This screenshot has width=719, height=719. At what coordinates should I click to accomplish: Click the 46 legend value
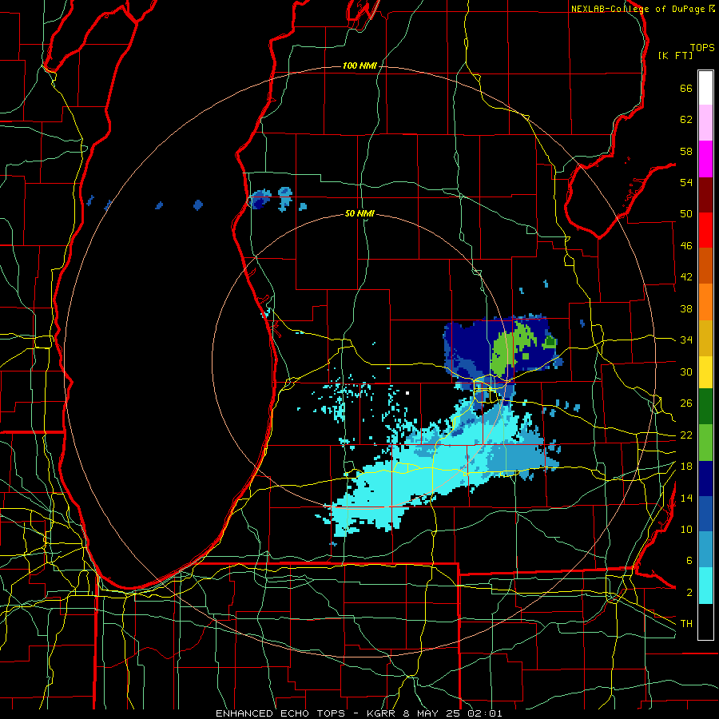pos(686,246)
